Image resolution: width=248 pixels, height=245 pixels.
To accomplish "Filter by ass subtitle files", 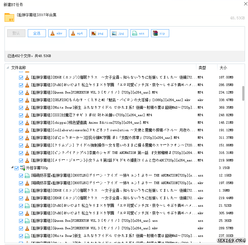I will (139, 33).
